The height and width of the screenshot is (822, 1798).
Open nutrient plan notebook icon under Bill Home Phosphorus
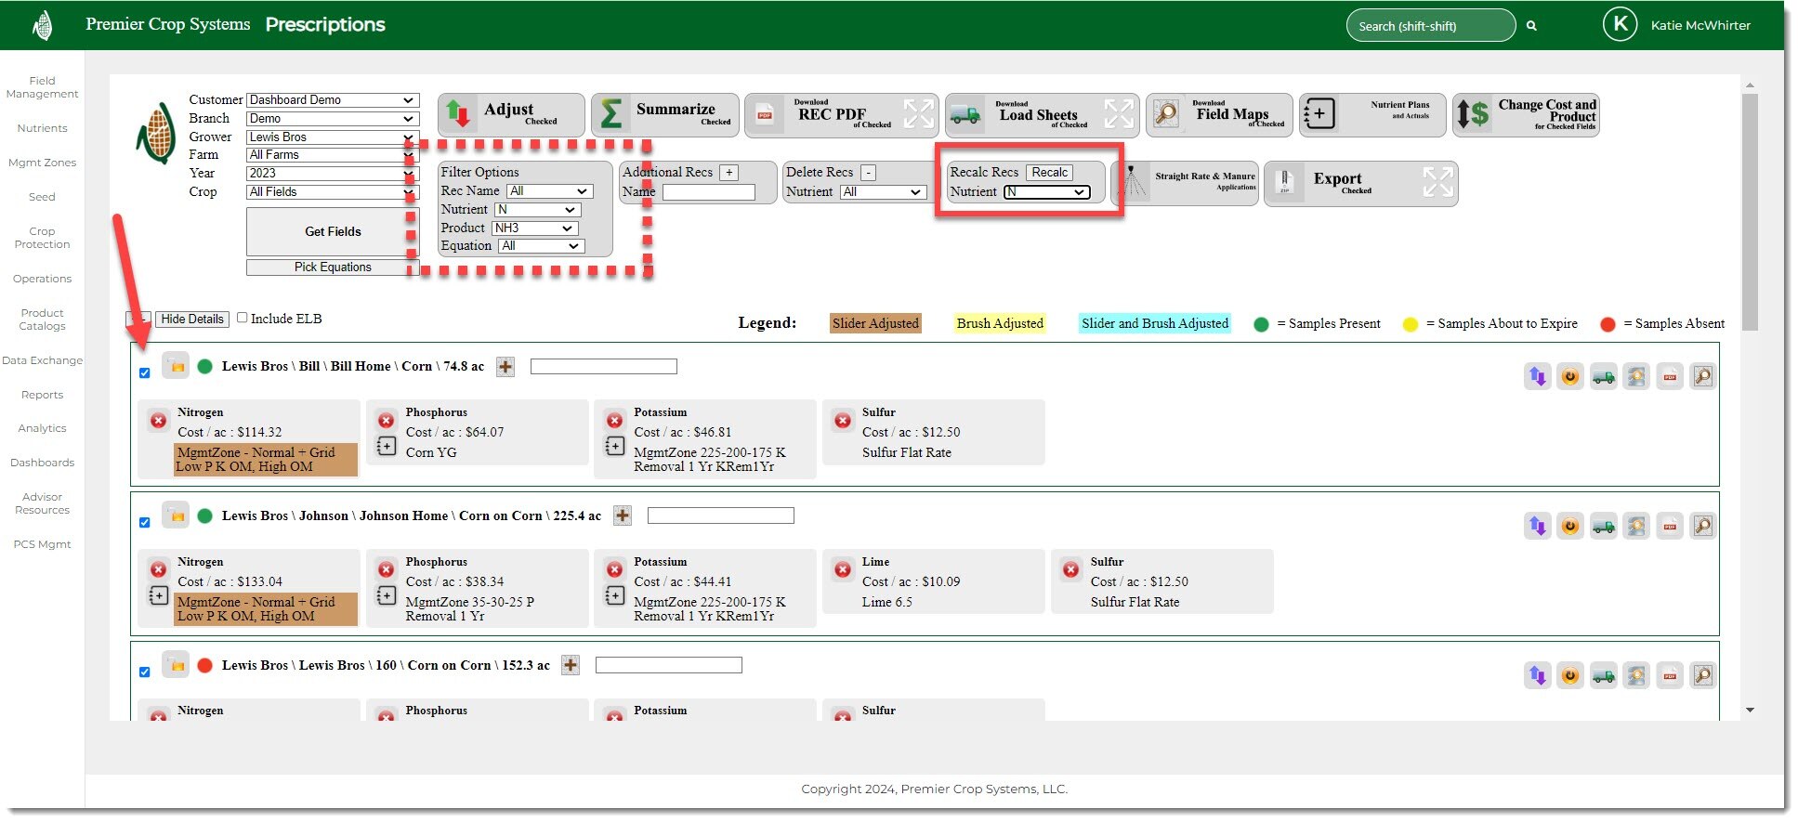click(x=387, y=446)
